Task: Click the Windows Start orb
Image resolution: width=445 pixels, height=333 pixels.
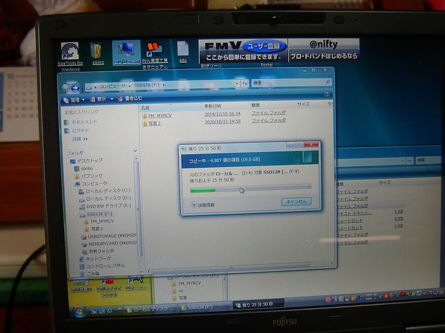Action: [79, 312]
